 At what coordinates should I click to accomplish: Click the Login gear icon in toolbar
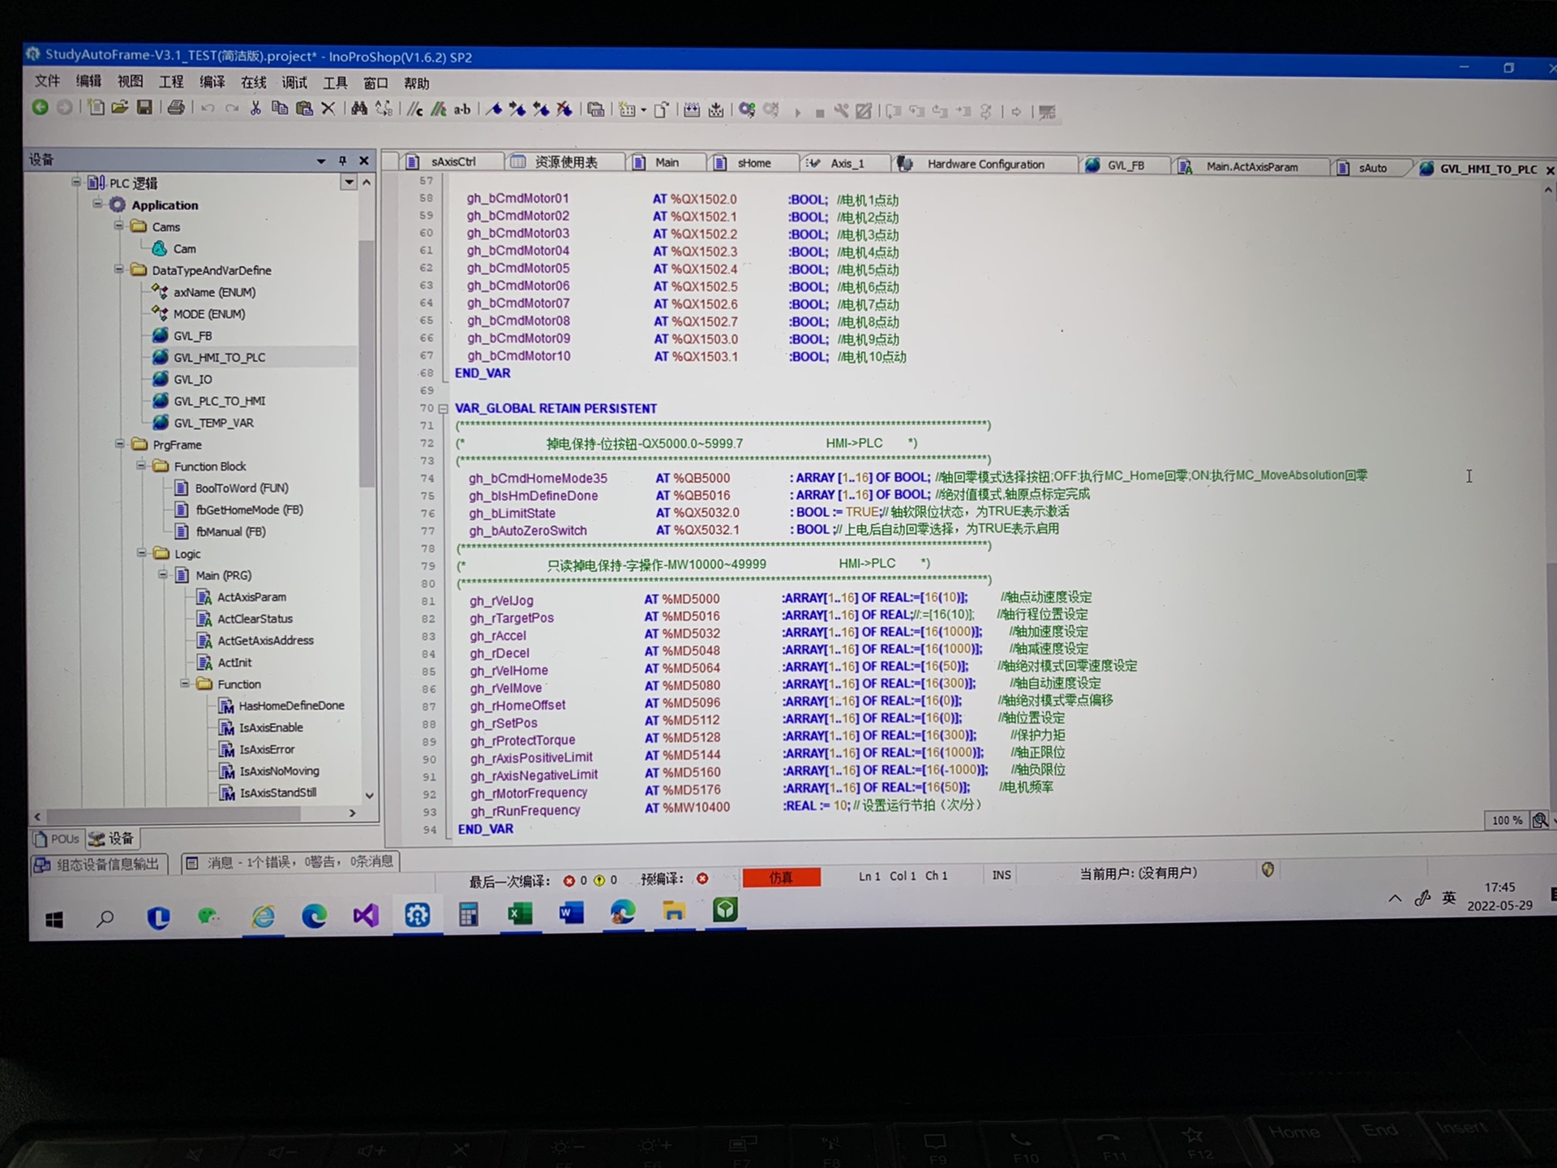(x=747, y=110)
